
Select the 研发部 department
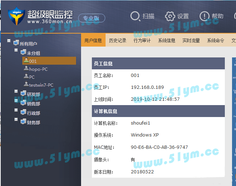coord(34,94)
